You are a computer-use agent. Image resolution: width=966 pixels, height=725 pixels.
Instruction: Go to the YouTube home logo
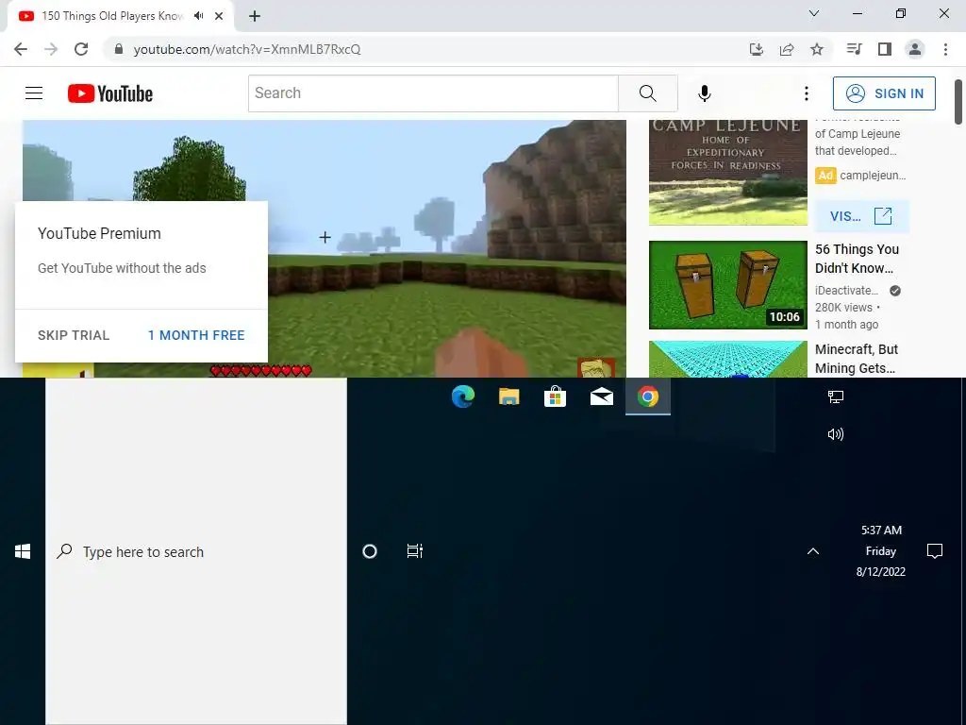(110, 93)
